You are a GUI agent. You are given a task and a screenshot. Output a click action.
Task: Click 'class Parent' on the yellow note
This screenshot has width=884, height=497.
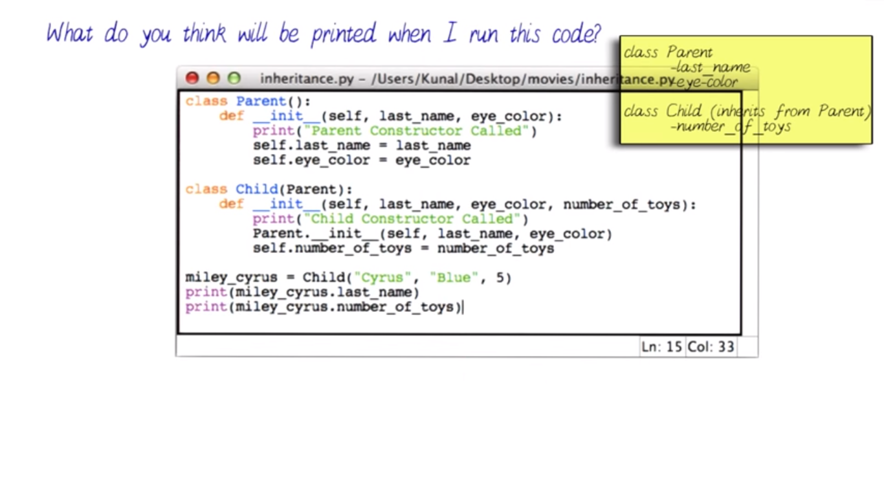[669, 52]
